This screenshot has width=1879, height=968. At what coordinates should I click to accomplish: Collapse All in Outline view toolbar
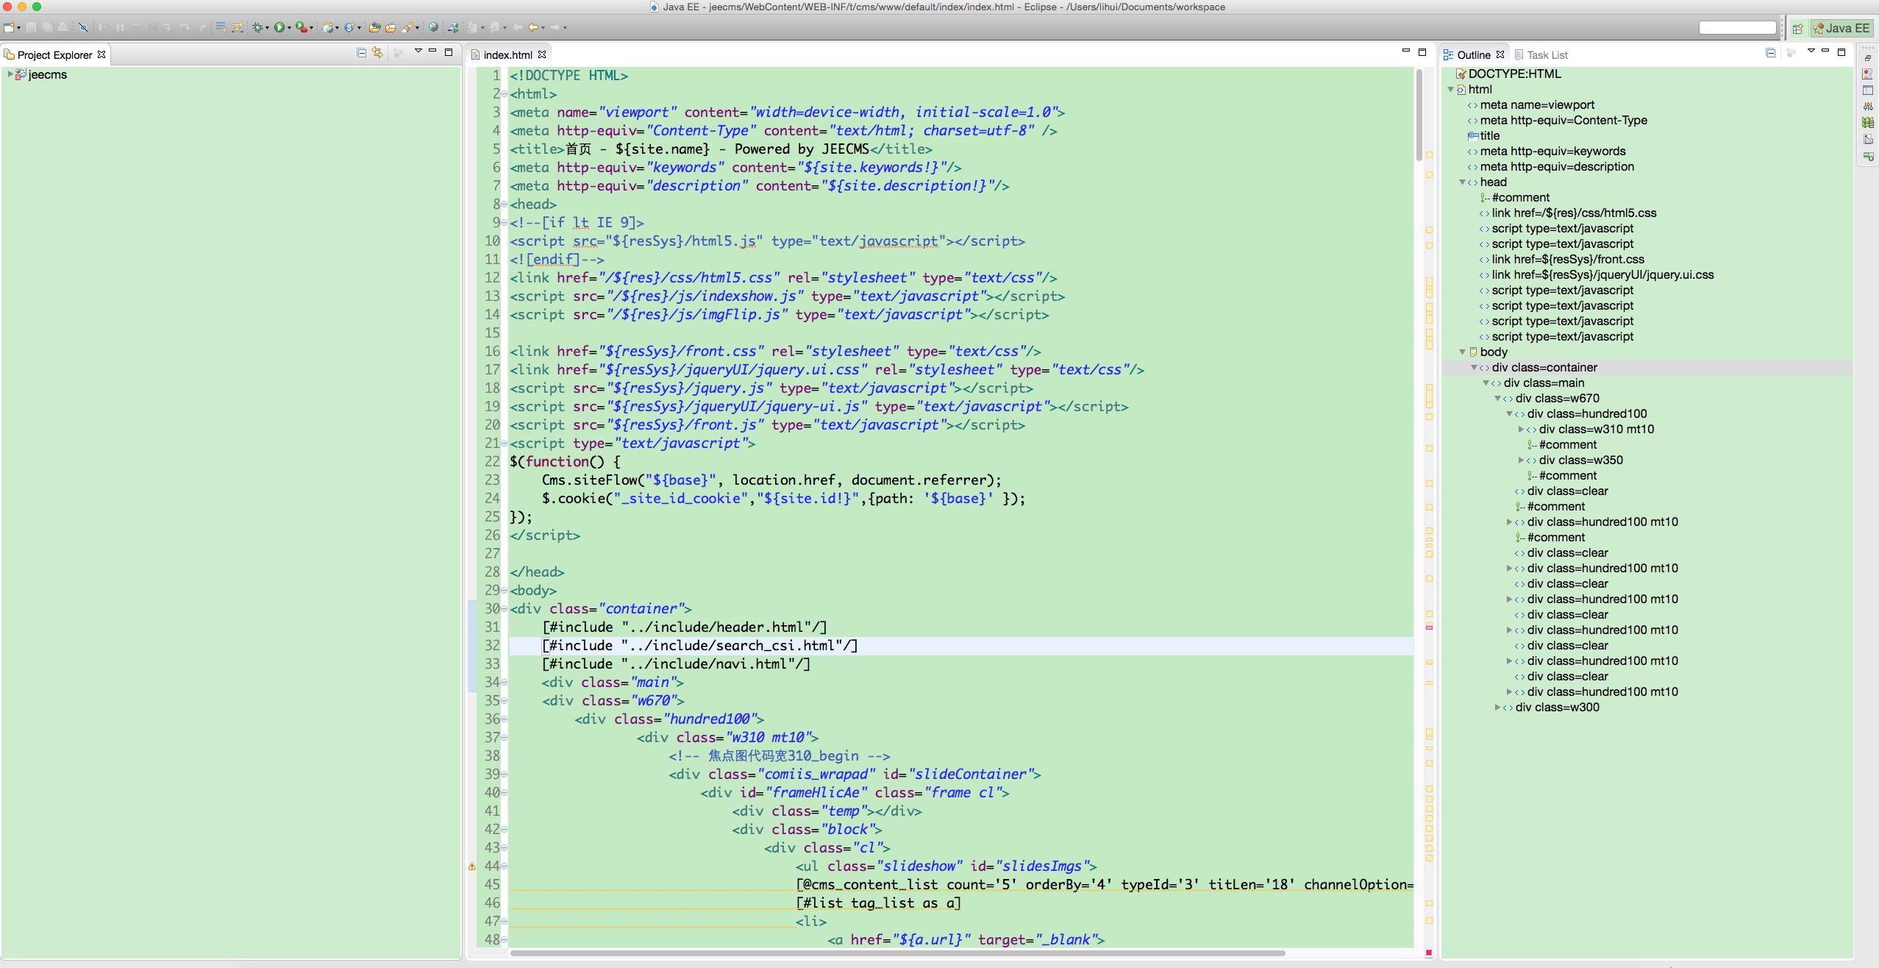coord(1770,52)
